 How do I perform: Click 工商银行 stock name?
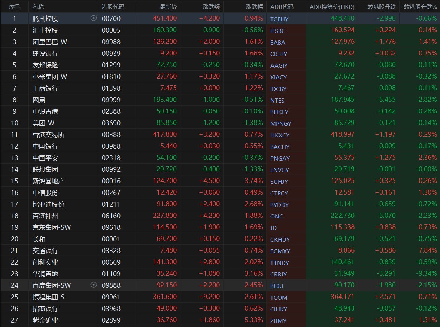(45, 88)
